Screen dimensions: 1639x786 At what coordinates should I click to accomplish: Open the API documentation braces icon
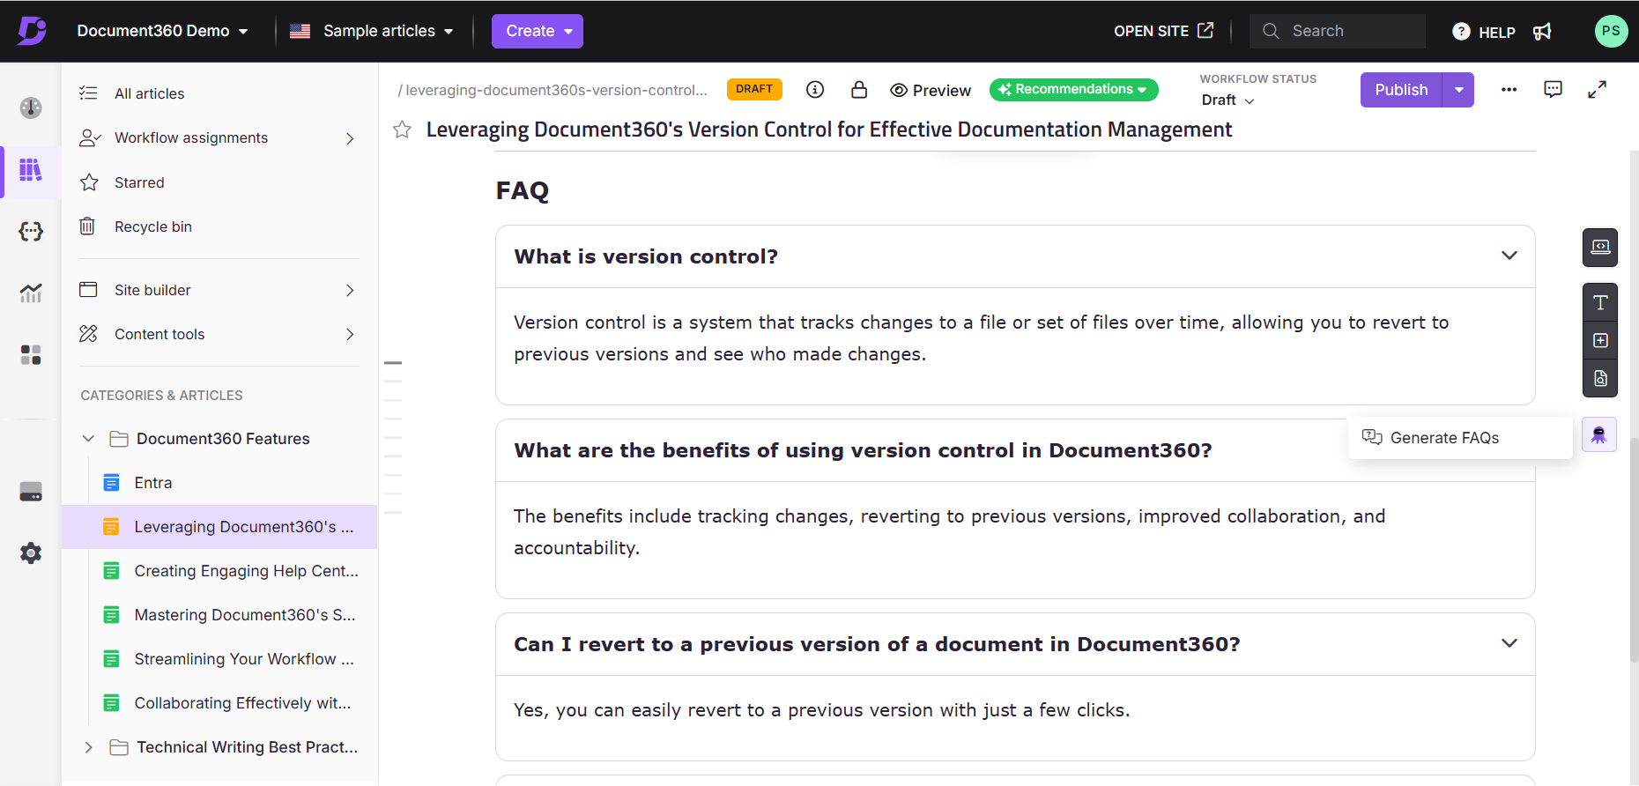[x=31, y=232]
